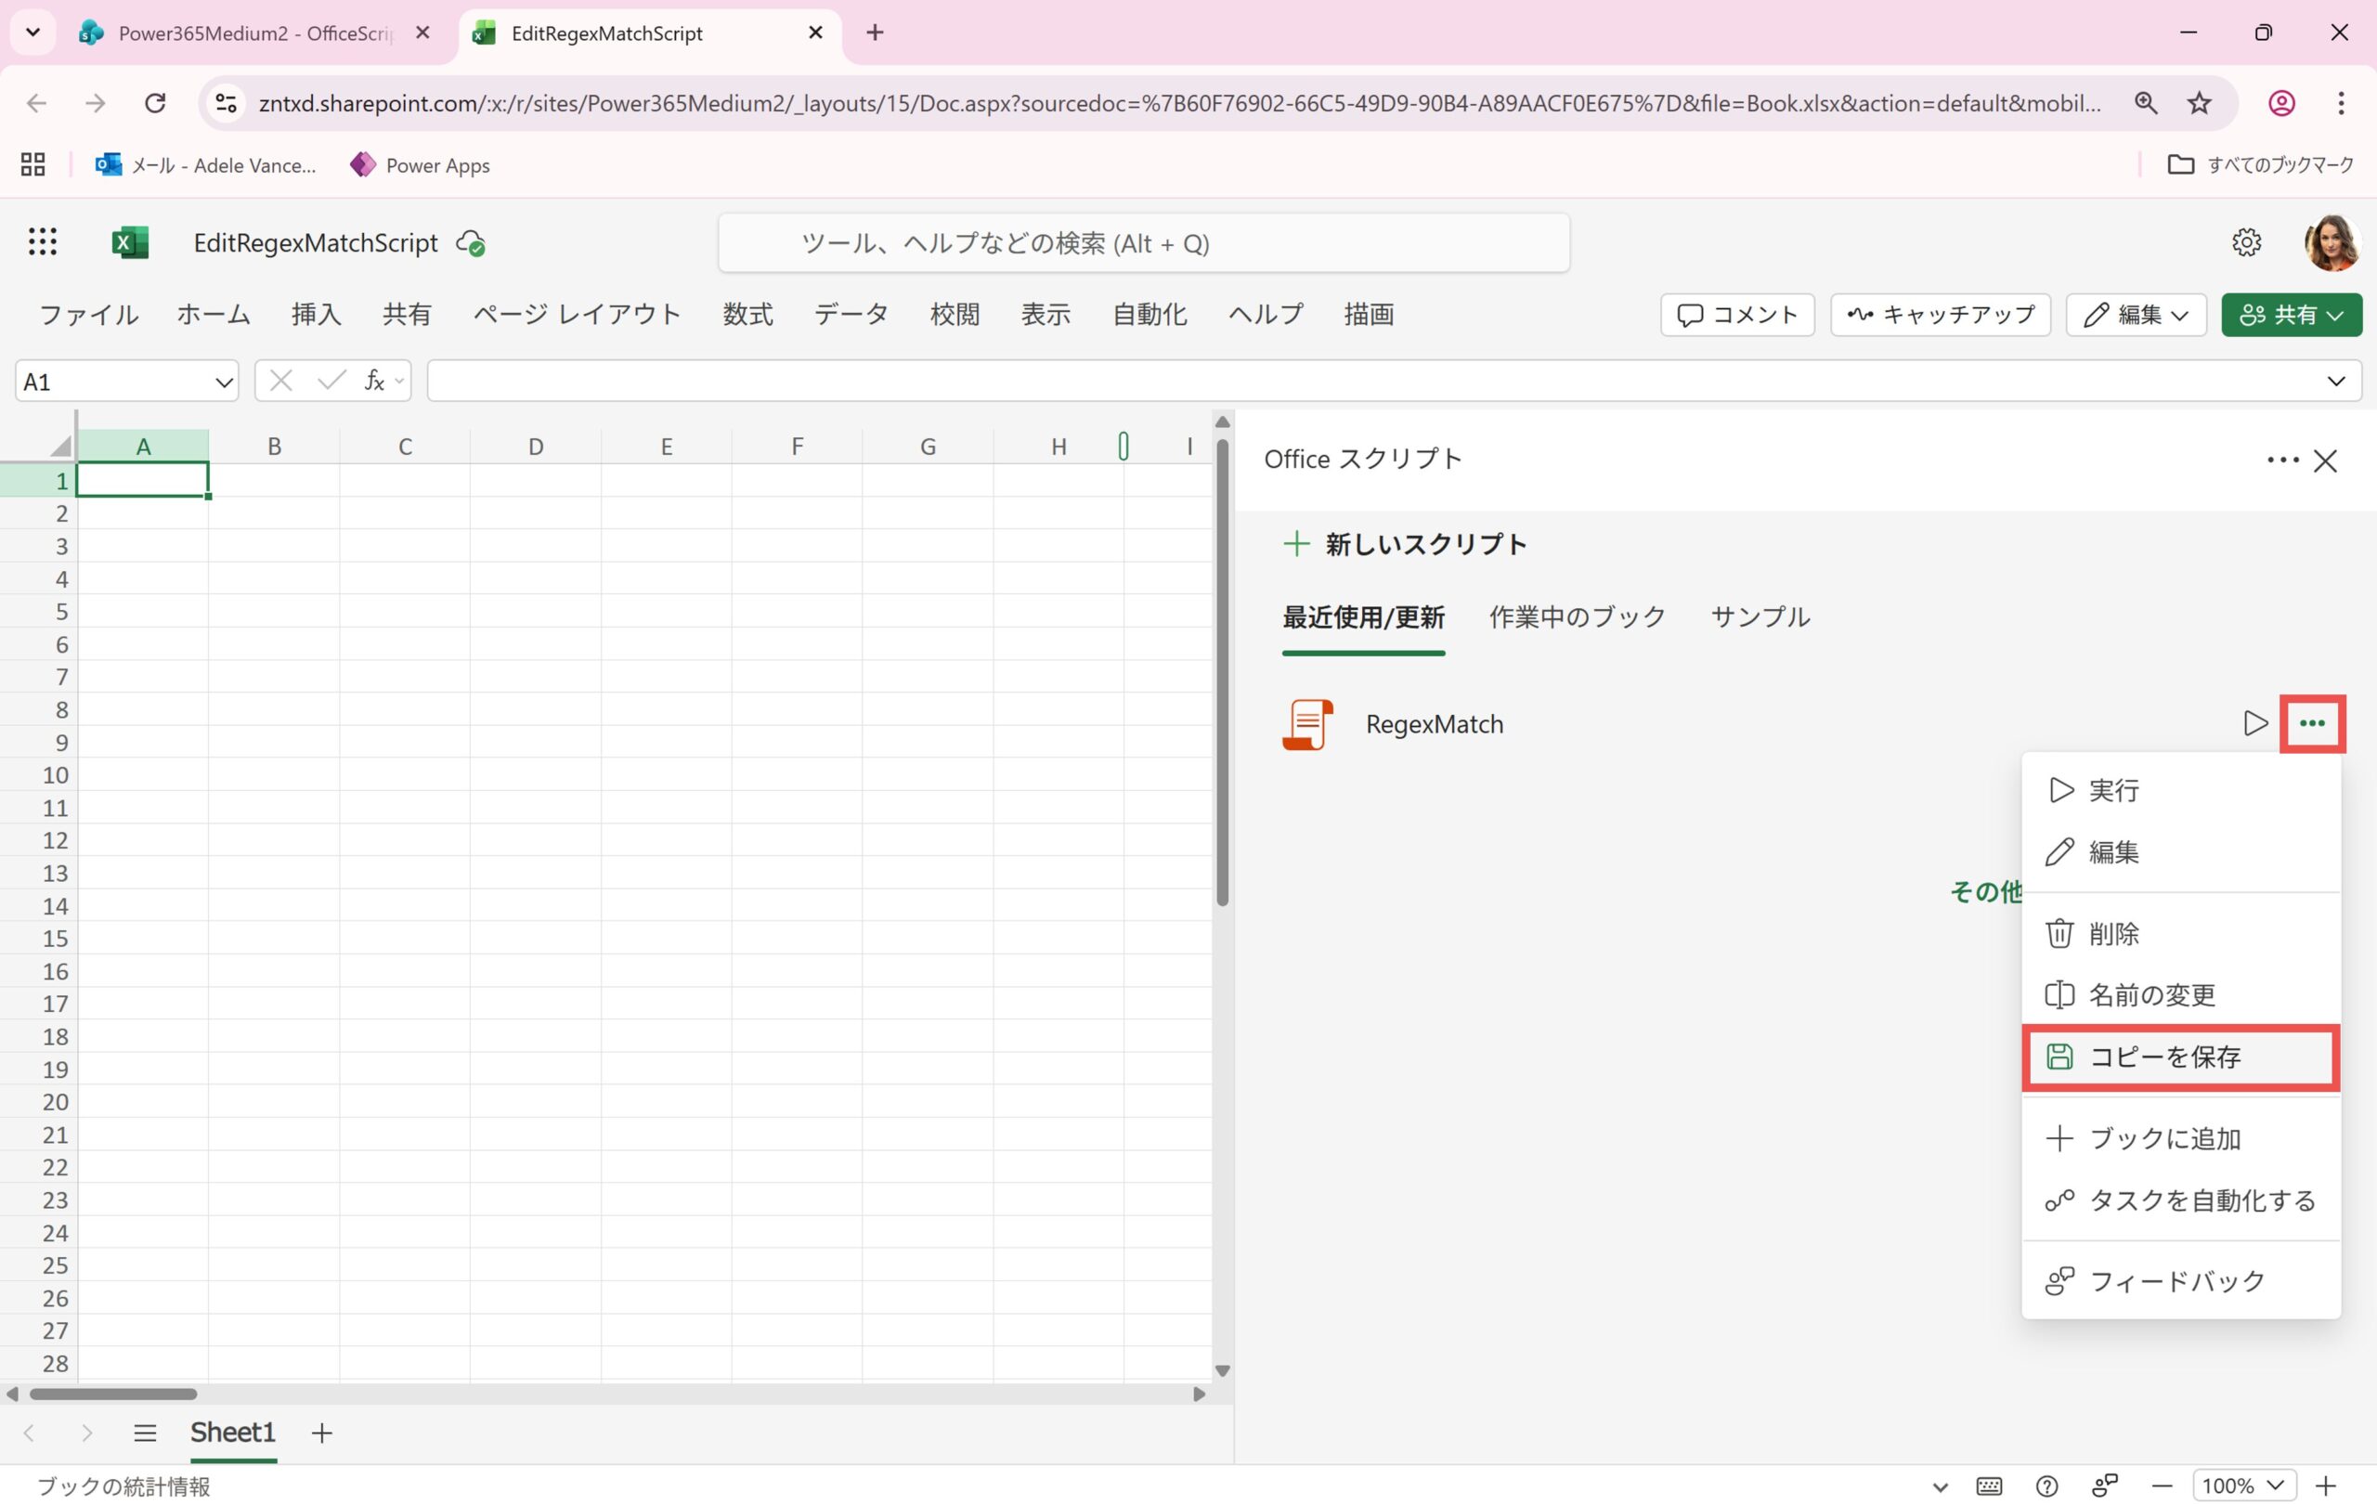Viewport: 2377px width, 1504px height.
Task: Click the search box for tools and help
Action: click(1143, 242)
